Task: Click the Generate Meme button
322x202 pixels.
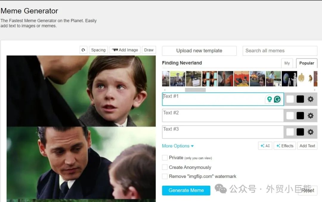Action: 186,190
